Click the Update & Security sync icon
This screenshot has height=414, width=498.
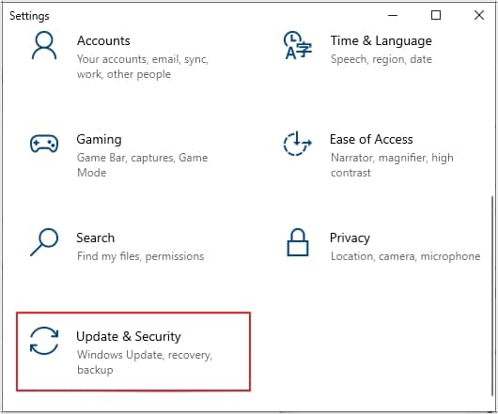[x=44, y=341]
